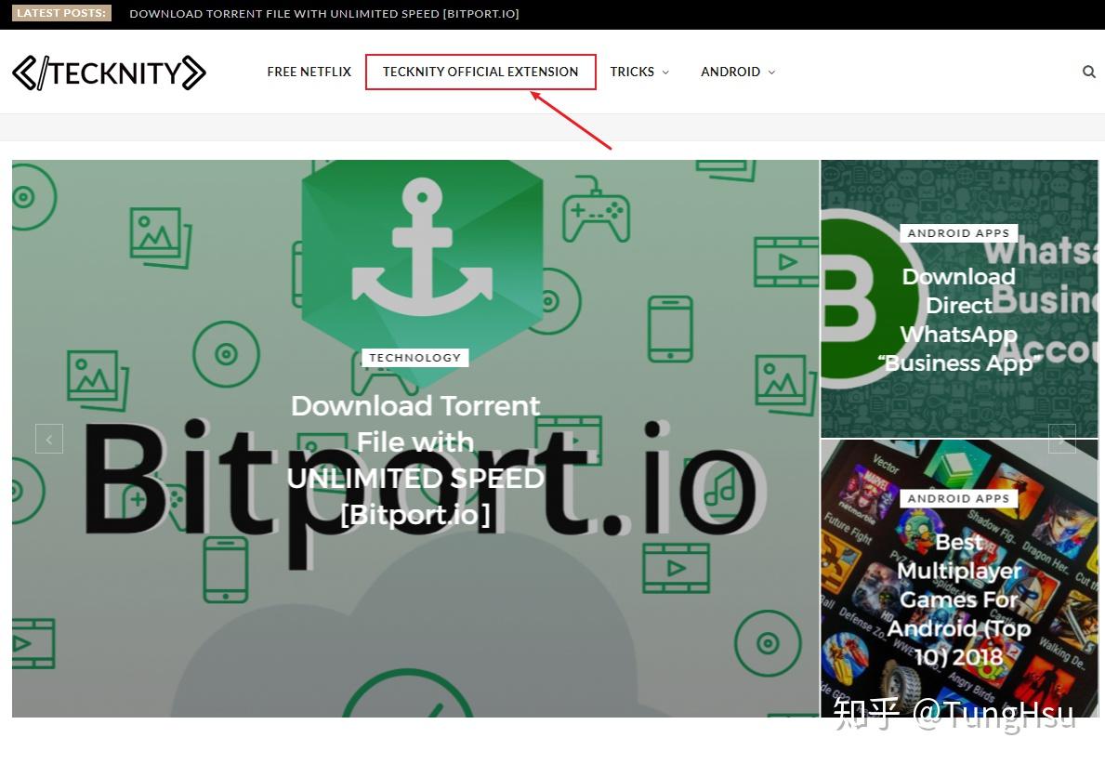Viewport: 1105px width, 764px height.
Task: Open the Android menu item
Action: 730,72
